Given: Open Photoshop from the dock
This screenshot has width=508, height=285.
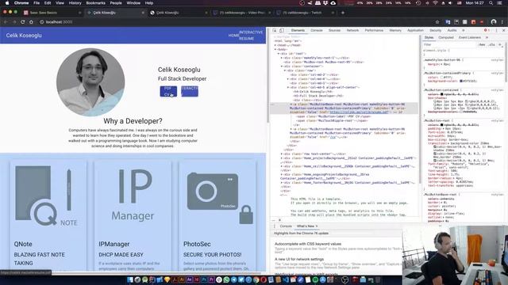Looking at the screenshot, I should (x=204, y=279).
